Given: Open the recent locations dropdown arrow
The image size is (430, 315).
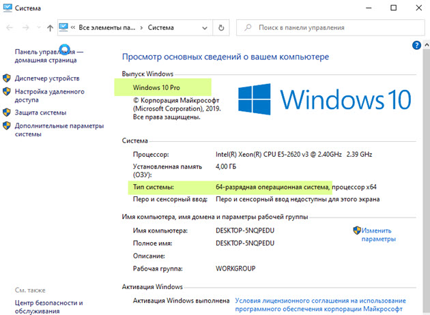Looking at the screenshot, I should (x=39, y=28).
